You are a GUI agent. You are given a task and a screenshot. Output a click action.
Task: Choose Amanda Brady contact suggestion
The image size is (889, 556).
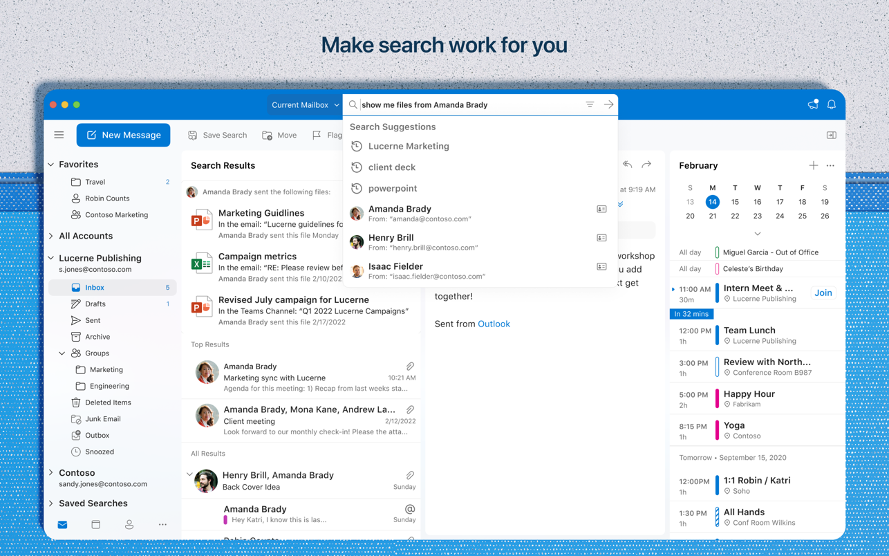click(x=480, y=213)
